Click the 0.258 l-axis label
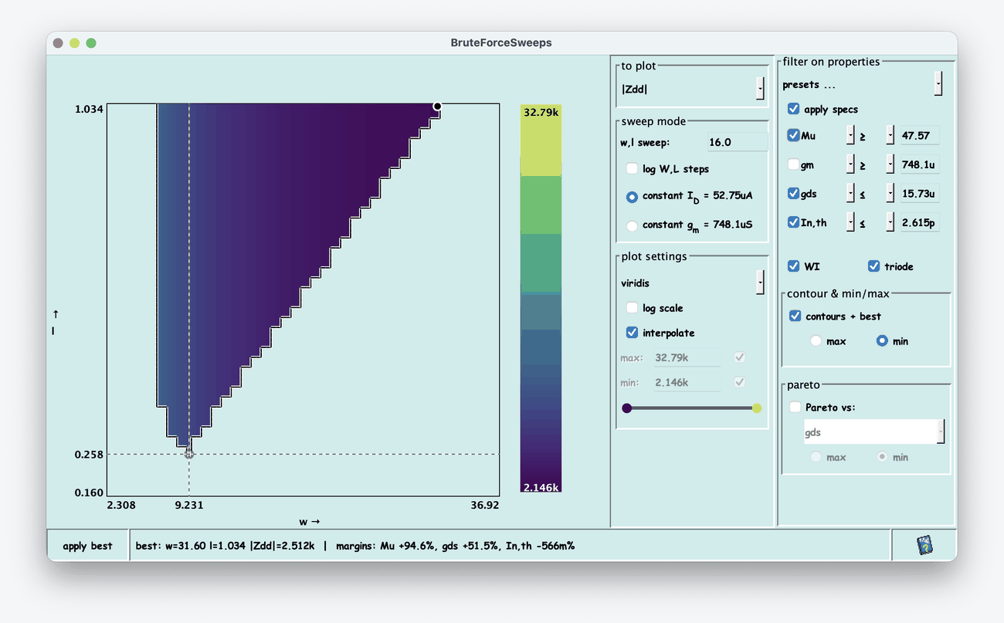 point(89,455)
